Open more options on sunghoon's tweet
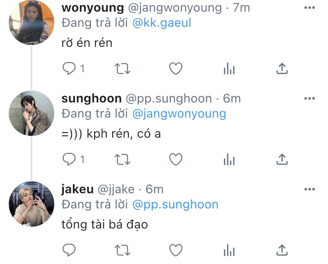Viewport: 328px width, 264px height. coord(310,98)
